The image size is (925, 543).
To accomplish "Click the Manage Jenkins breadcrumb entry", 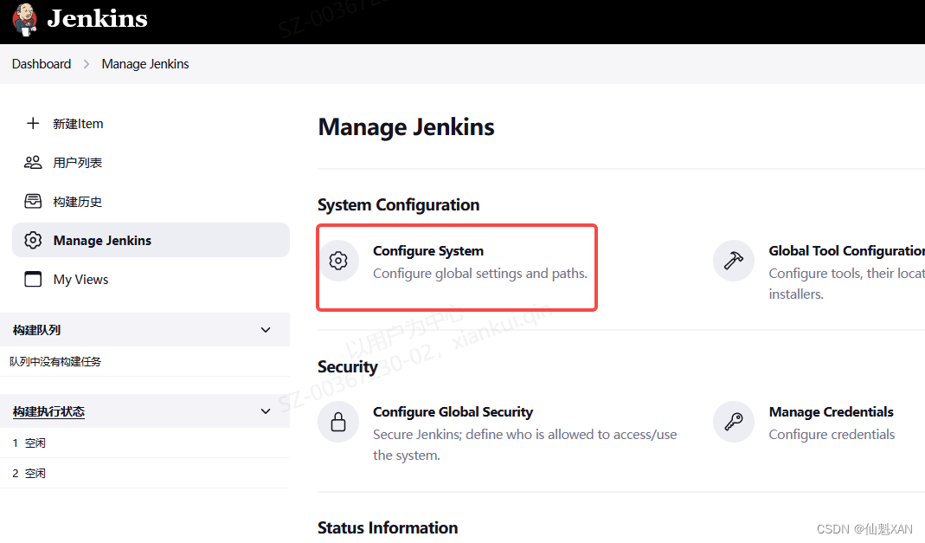I will [x=145, y=63].
